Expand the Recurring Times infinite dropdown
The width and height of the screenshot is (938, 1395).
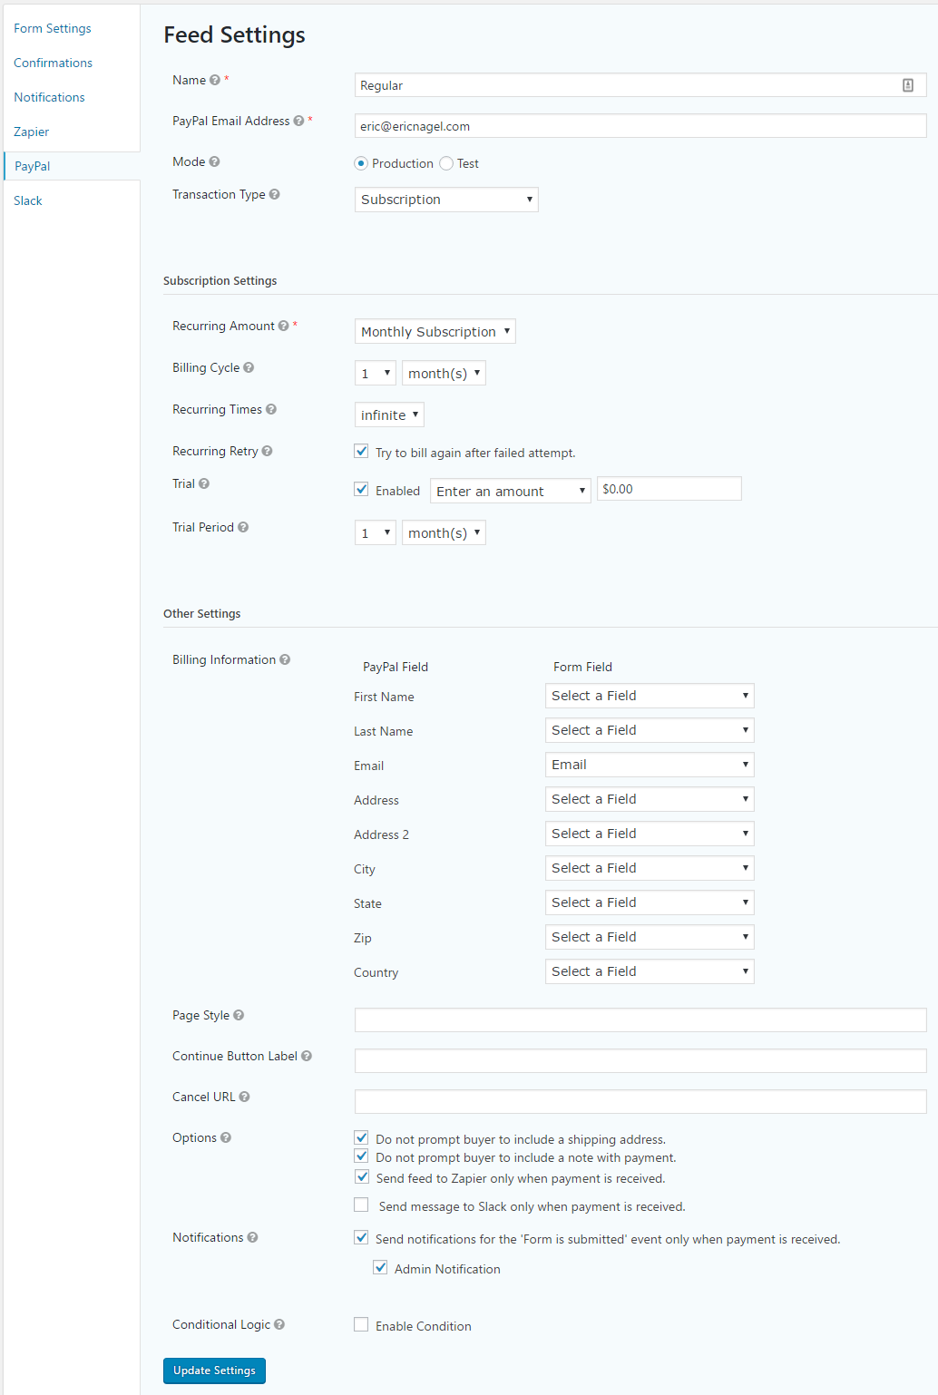389,415
